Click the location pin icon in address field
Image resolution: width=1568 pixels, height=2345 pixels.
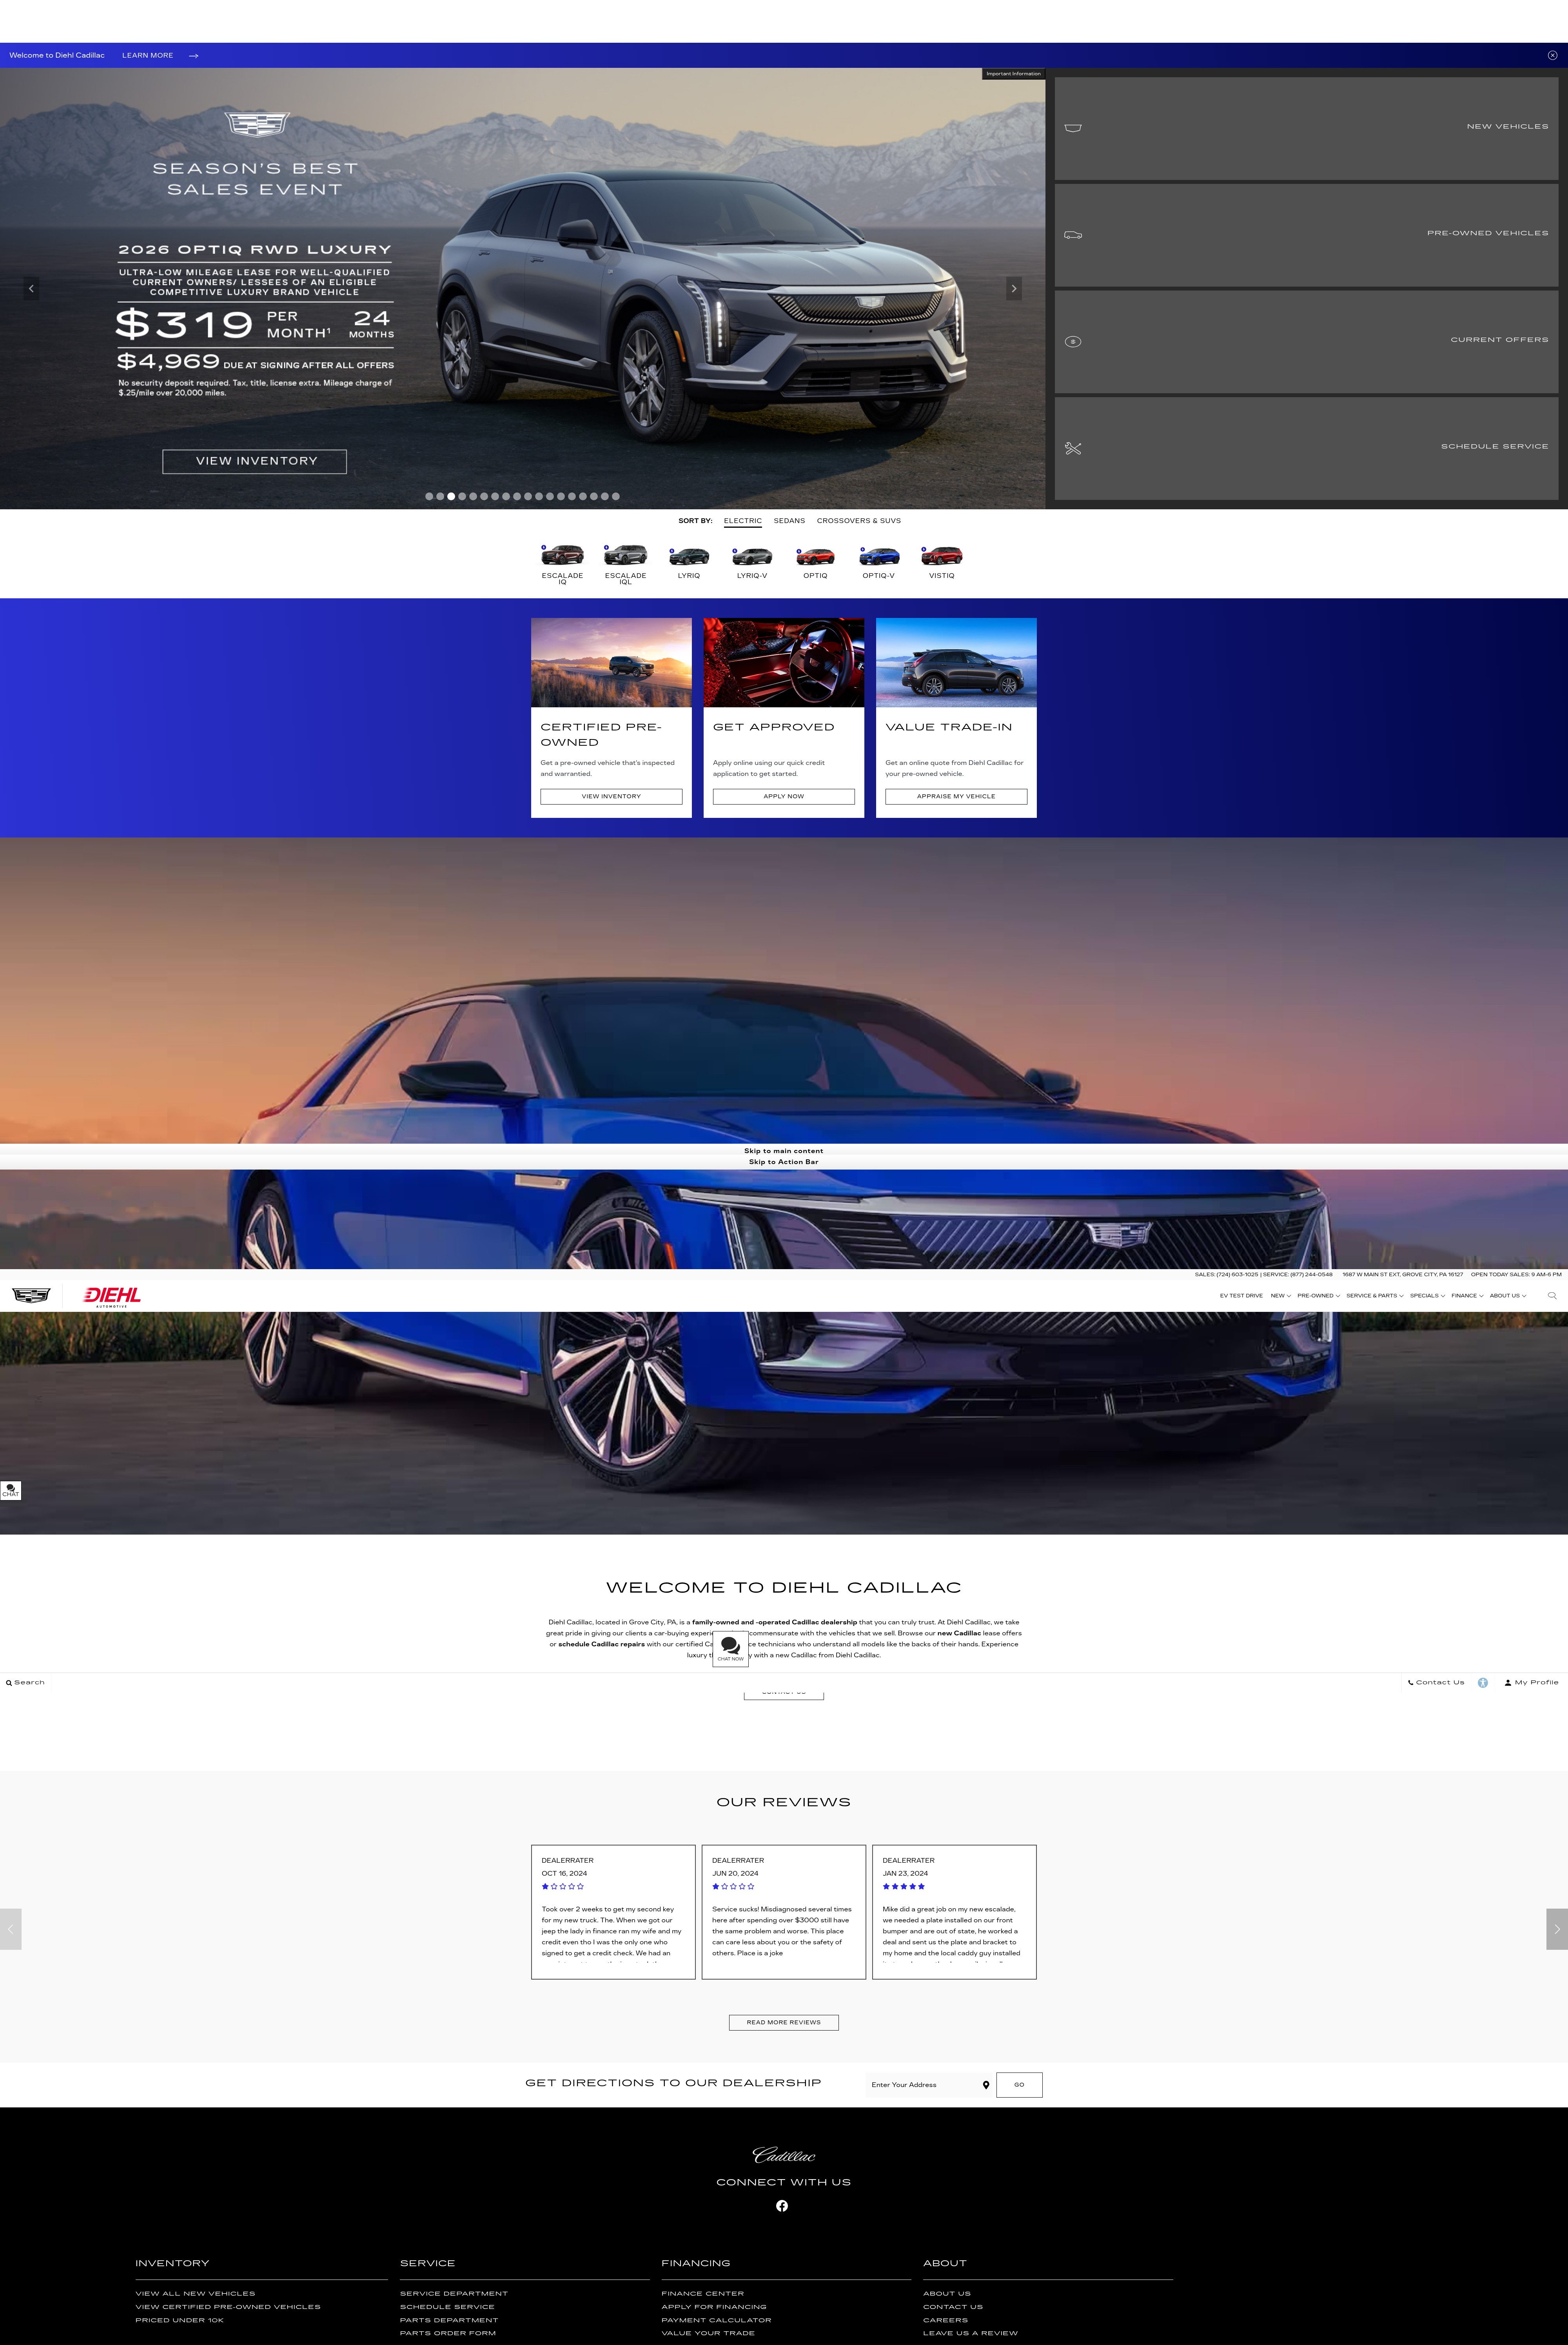point(986,2085)
